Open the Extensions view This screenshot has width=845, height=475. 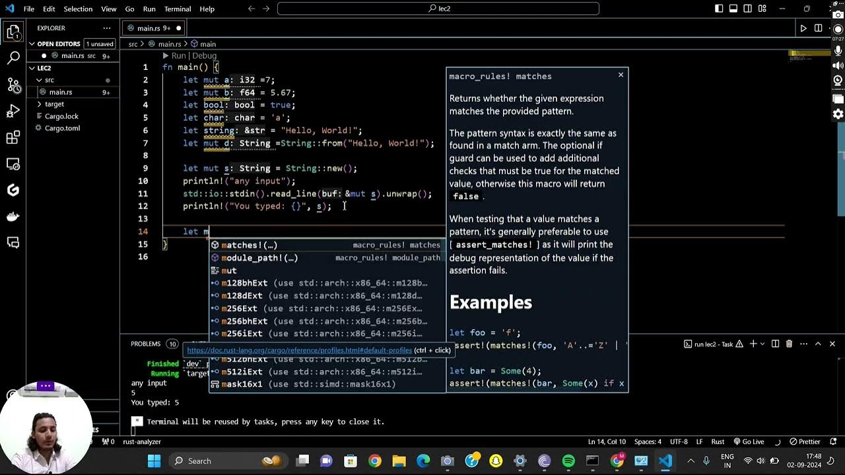tap(13, 137)
